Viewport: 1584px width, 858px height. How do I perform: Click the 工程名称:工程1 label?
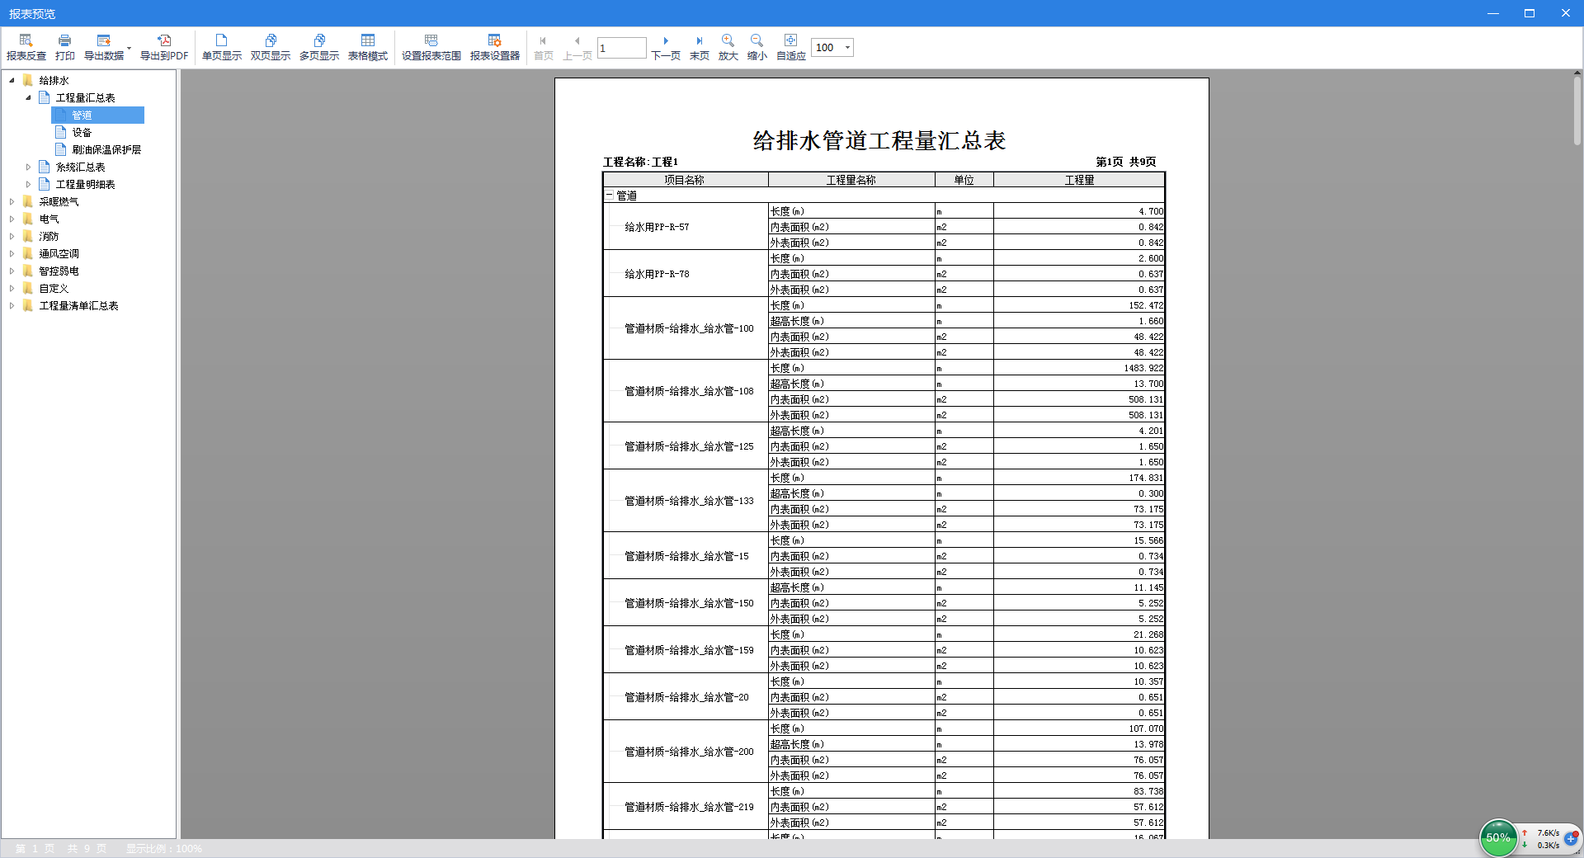pyautogui.click(x=640, y=162)
